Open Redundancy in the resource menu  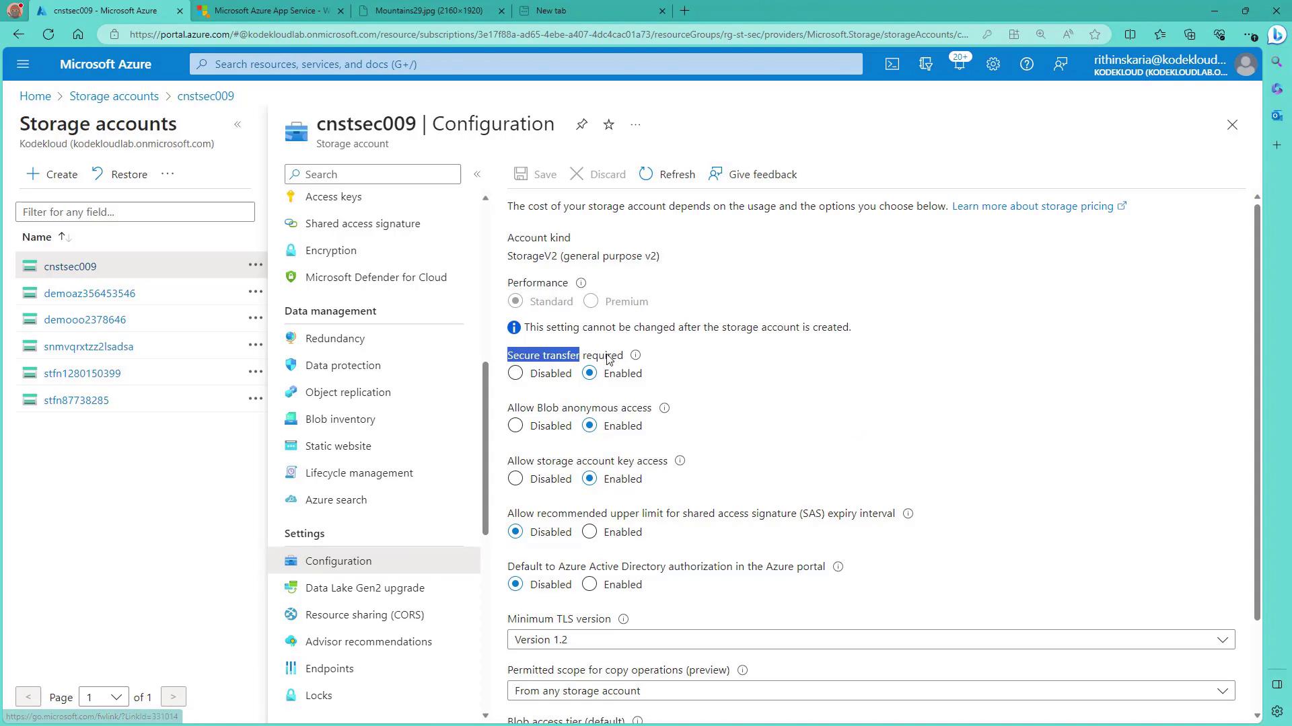pyautogui.click(x=334, y=338)
